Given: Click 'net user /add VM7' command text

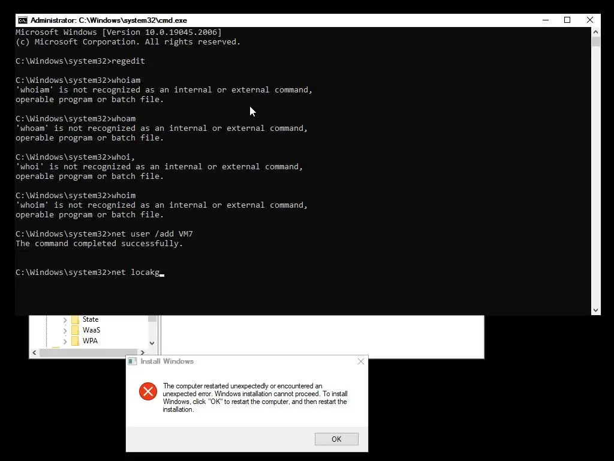Looking at the screenshot, I should (x=152, y=234).
